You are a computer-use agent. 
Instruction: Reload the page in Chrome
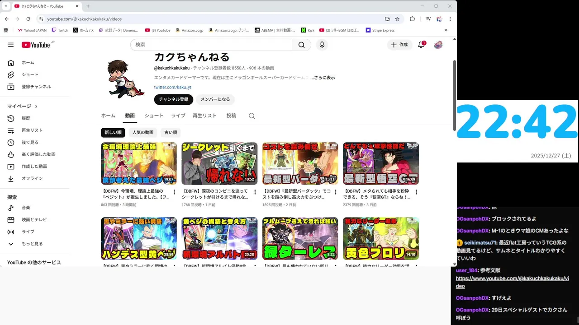[x=28, y=19]
